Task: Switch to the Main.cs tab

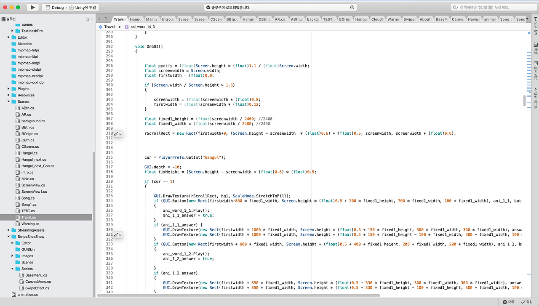Action: pyautogui.click(x=152, y=19)
